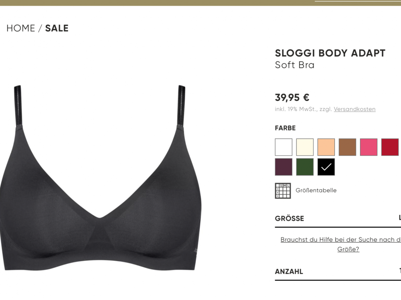Screen dimensions: 401x300
Task: Open the Versandkosten shipping link
Action: tap(354, 109)
